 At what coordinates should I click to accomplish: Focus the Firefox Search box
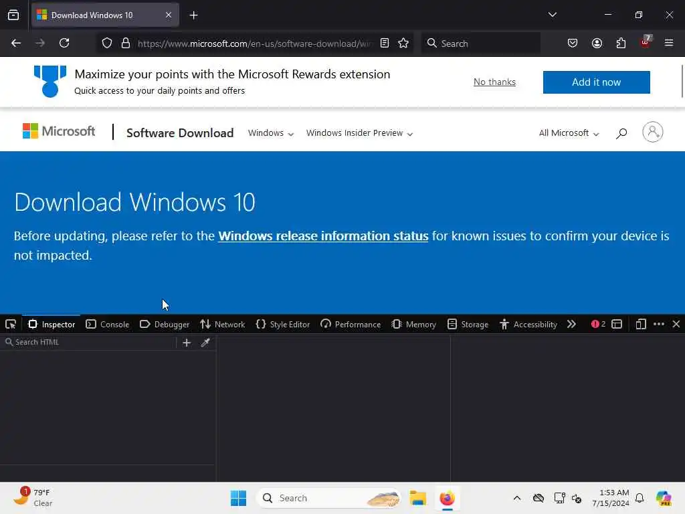(x=480, y=44)
